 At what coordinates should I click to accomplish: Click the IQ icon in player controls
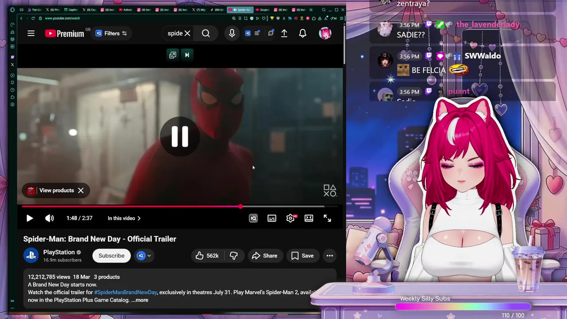253,218
